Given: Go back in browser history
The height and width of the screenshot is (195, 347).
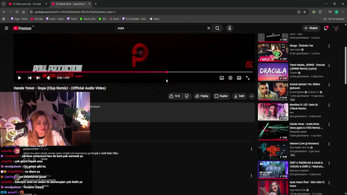Looking at the screenshot, I should (4, 12).
